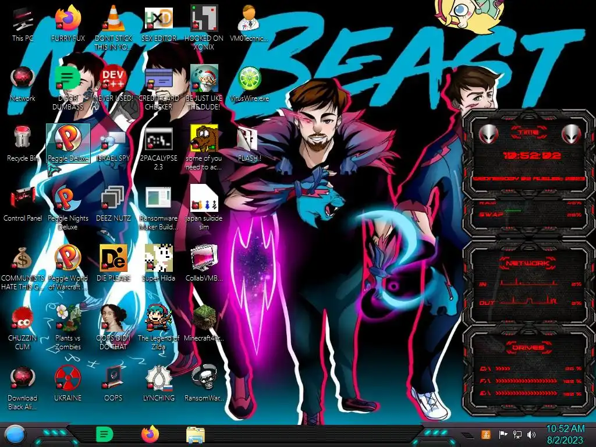Open The Legend of Zilda shortcut
Screen dimensions: 596x447
(x=158, y=328)
